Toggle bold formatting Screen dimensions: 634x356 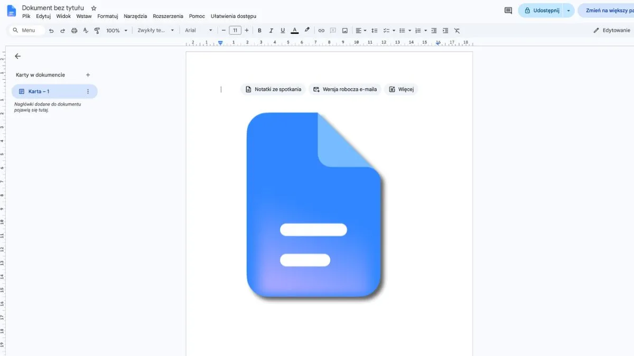point(259,31)
